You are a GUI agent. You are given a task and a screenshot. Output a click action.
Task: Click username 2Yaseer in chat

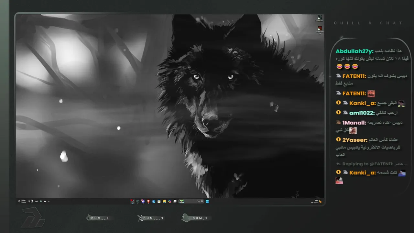355,140
